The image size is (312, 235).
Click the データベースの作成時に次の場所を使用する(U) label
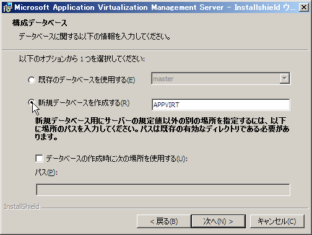[117, 159]
